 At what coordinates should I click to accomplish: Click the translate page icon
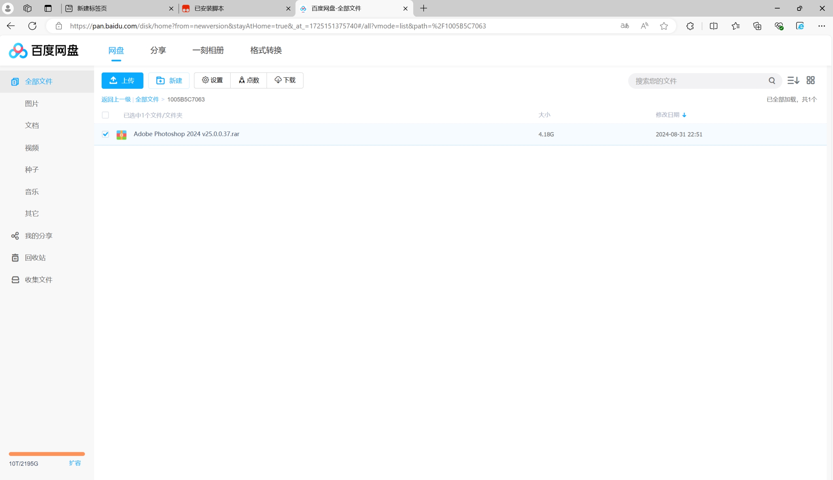tap(625, 26)
